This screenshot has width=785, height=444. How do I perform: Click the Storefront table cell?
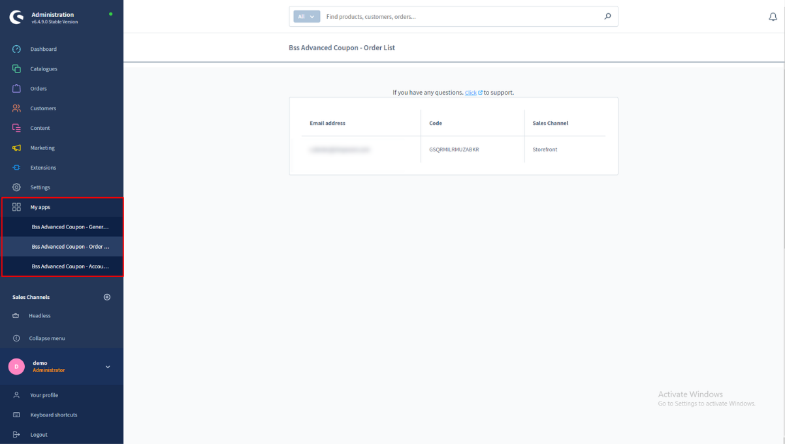coord(545,150)
